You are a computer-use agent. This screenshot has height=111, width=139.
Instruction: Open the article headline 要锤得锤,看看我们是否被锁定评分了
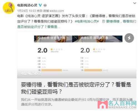pos(76,88)
